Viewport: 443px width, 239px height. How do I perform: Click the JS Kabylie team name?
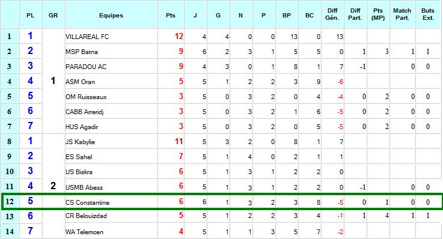[80, 142]
